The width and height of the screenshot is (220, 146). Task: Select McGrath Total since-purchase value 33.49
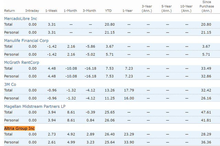pyautogui.click(x=206, y=69)
